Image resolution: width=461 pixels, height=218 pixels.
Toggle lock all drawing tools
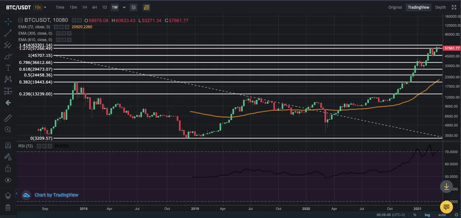[x=8, y=168]
